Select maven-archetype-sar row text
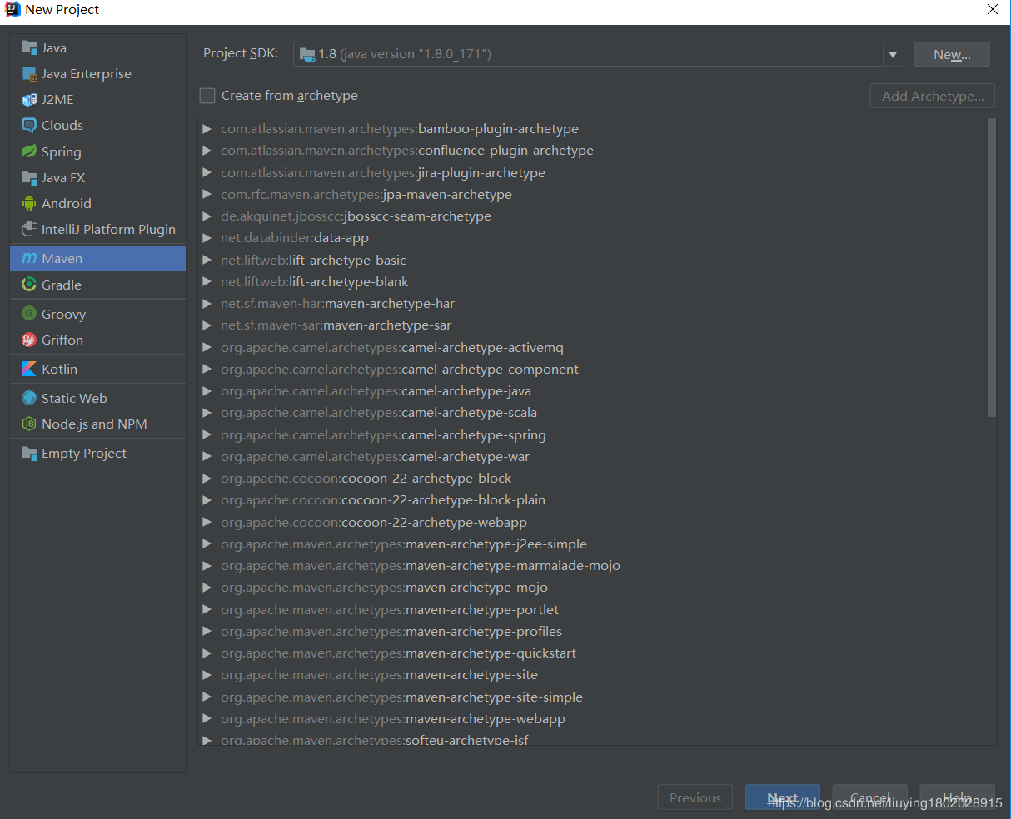Image resolution: width=1011 pixels, height=819 pixels. coord(336,325)
